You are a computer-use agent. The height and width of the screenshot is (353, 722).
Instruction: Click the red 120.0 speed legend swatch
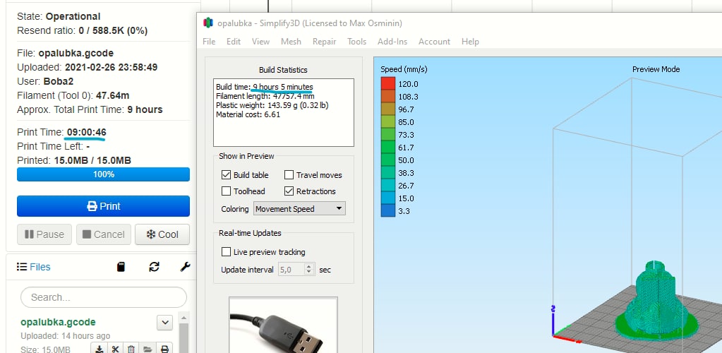(388, 84)
